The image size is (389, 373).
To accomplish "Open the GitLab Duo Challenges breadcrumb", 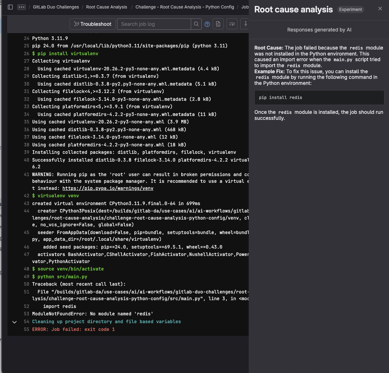I will click(56, 7).
